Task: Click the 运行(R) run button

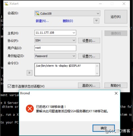Action: (116, 17)
